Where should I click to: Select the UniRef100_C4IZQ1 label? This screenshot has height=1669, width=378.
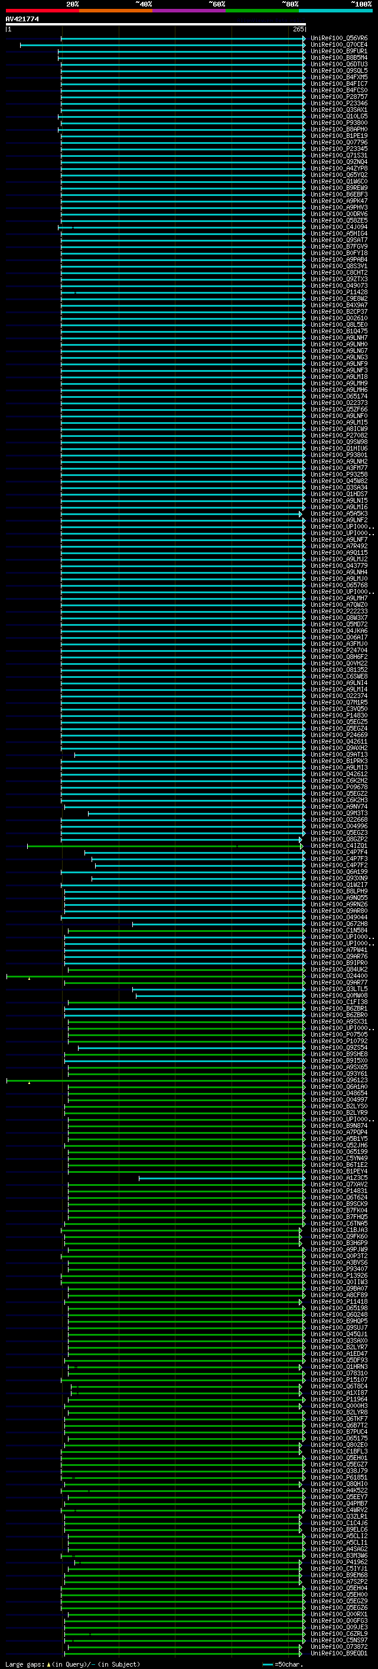click(338, 845)
